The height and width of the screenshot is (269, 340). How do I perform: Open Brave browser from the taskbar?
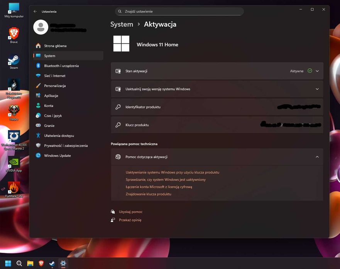[x=41, y=263]
